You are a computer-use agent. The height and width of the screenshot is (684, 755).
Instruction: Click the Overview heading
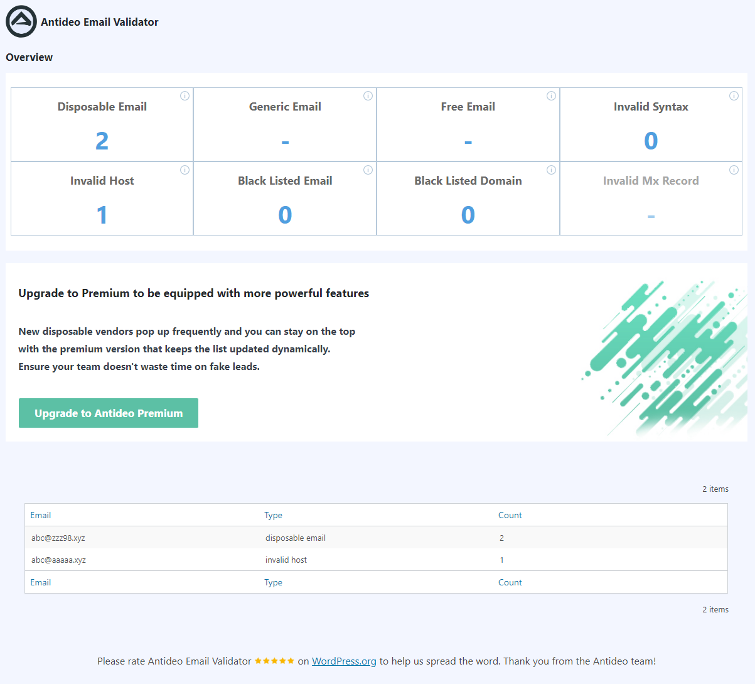point(29,57)
